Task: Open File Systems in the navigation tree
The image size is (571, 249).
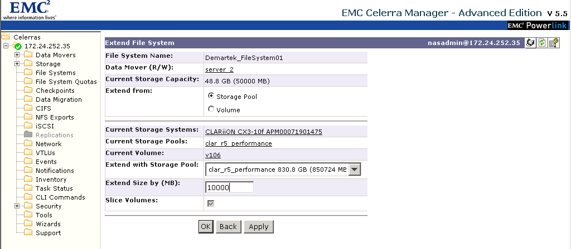Action: coord(56,73)
